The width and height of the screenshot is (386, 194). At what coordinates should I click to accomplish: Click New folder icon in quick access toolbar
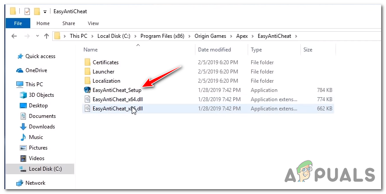37,11
